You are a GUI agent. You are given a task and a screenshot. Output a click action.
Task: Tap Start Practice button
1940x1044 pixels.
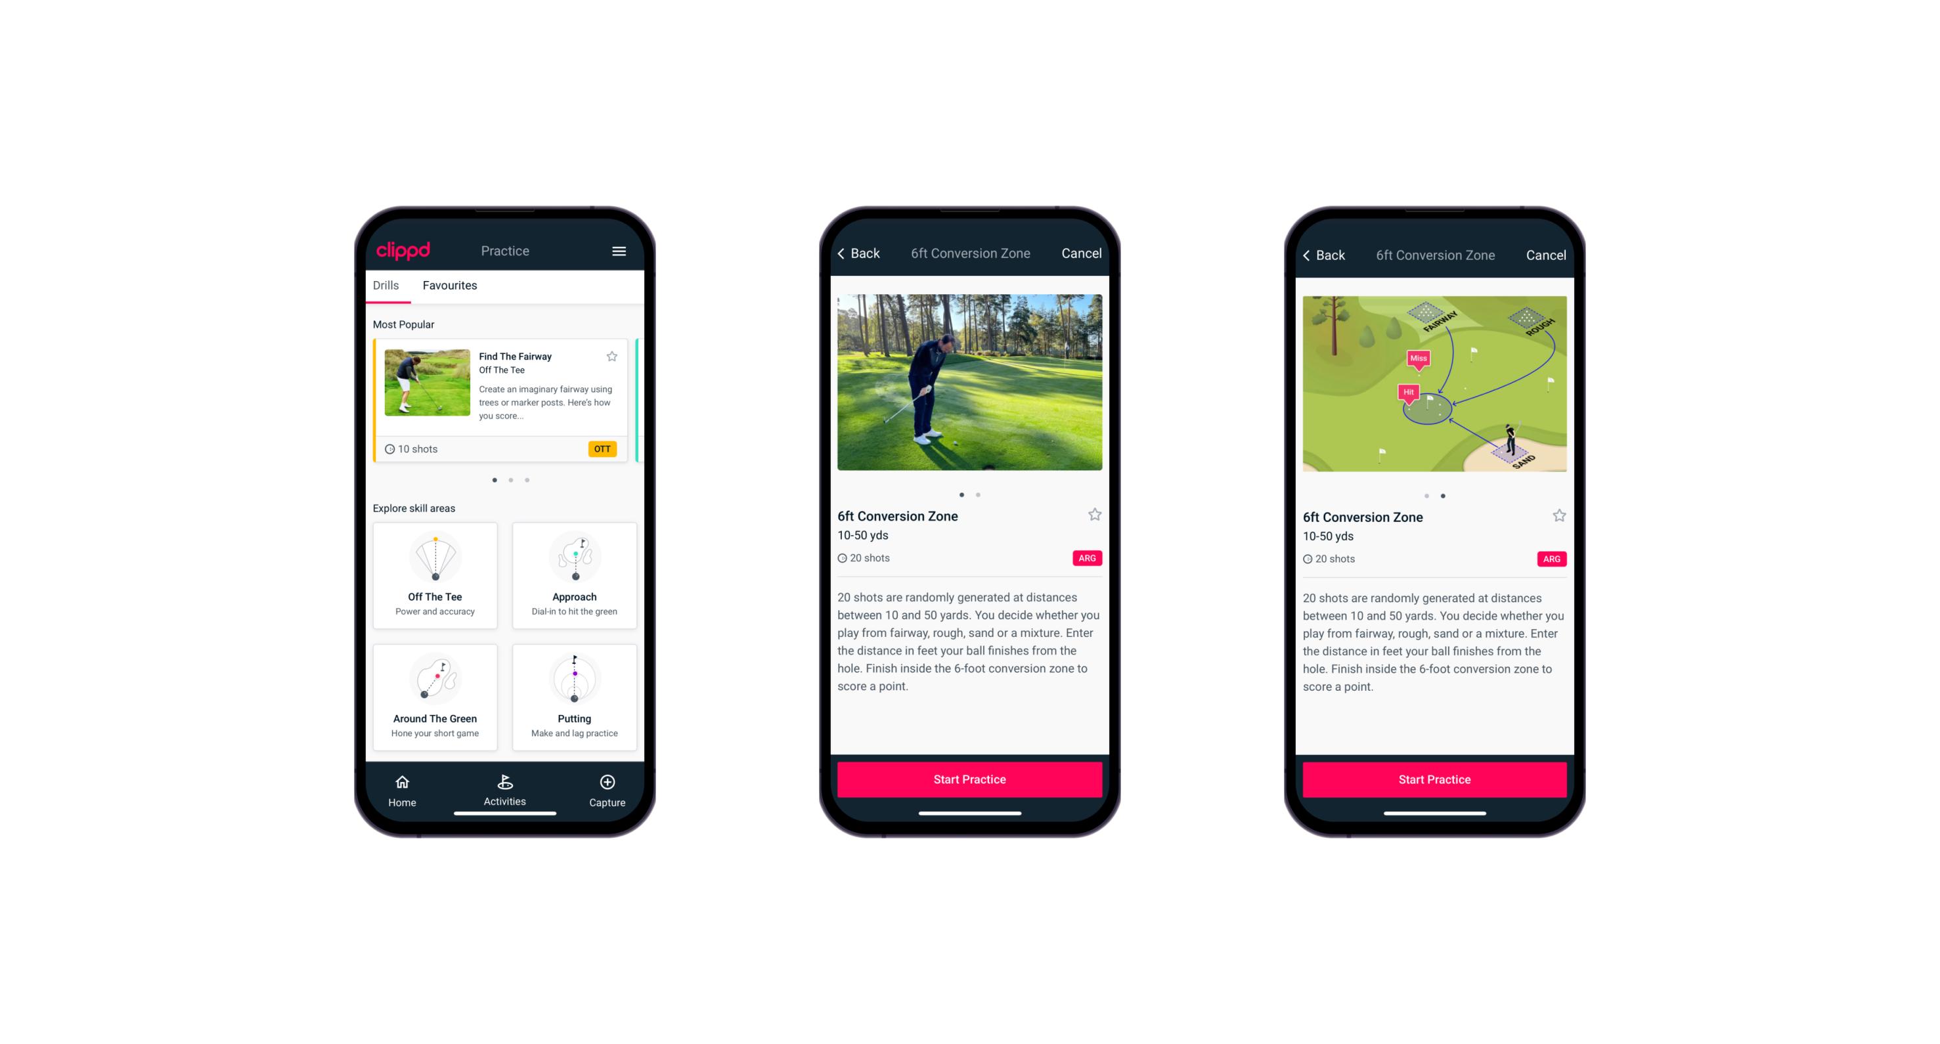(x=968, y=778)
